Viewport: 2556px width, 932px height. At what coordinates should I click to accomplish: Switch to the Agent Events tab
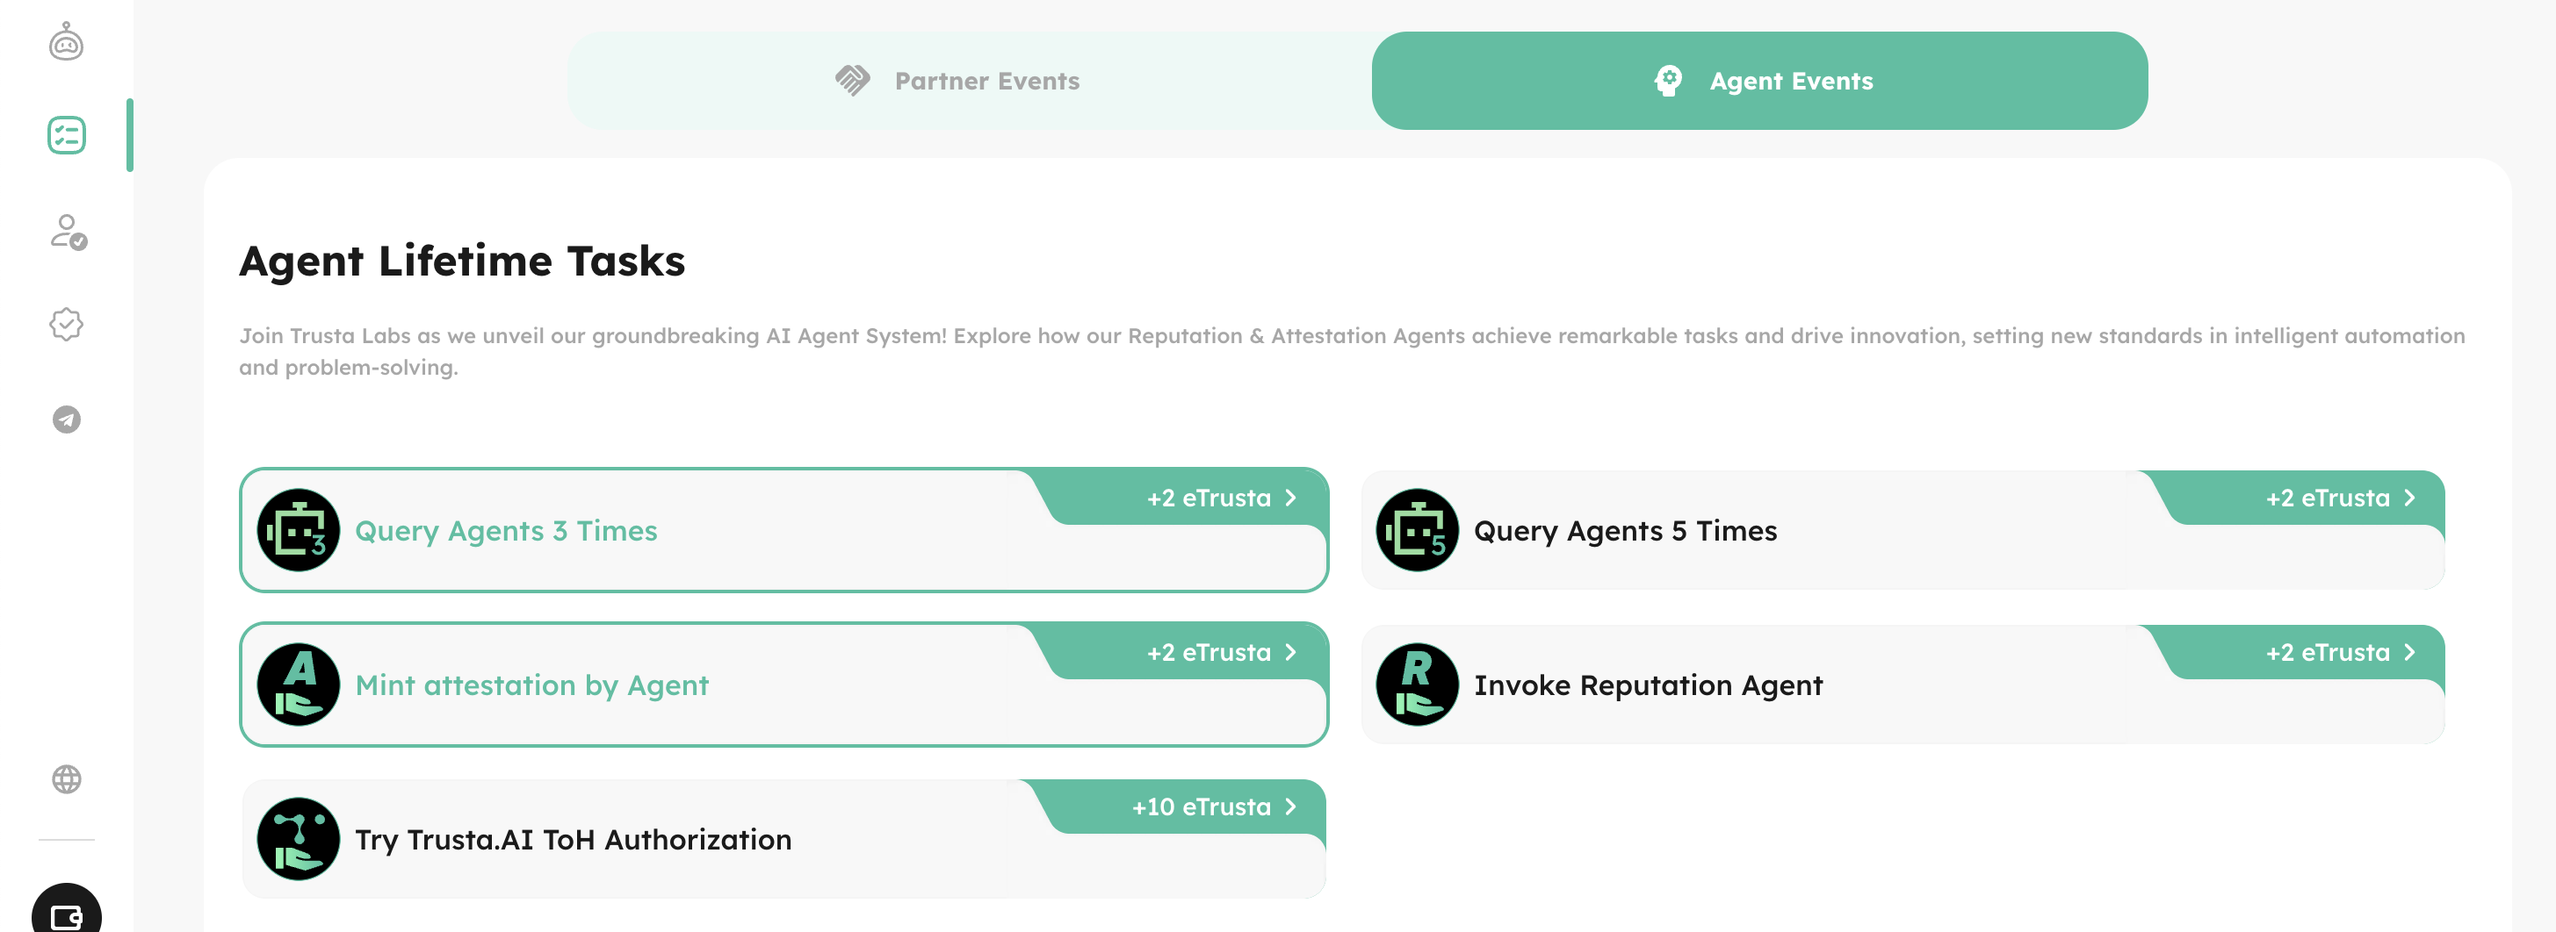tap(1759, 81)
